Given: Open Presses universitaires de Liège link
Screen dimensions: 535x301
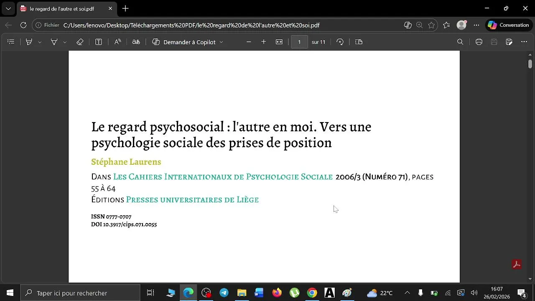Looking at the screenshot, I should click(x=192, y=200).
